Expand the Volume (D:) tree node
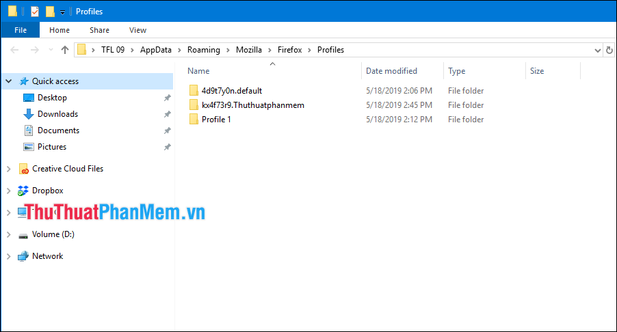 [x=9, y=234]
